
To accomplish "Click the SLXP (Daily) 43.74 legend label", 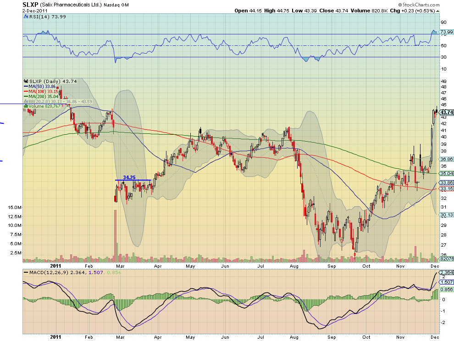I will click(x=53, y=81).
